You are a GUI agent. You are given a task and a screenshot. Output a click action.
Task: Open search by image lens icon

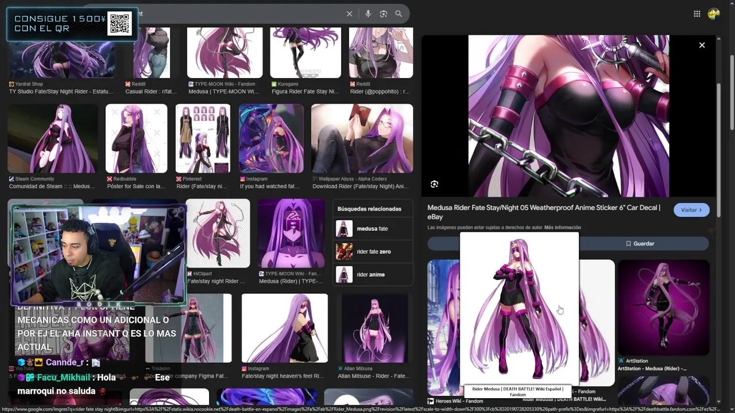pyautogui.click(x=384, y=14)
